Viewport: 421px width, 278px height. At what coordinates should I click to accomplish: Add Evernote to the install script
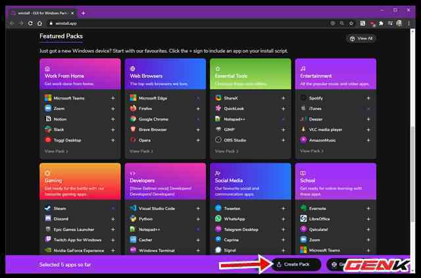coord(368,209)
